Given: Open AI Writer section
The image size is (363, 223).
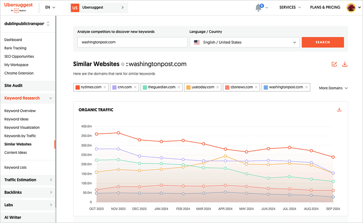Looking at the screenshot, I should 27,217.
